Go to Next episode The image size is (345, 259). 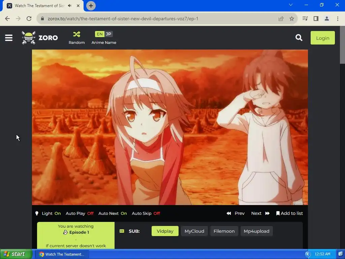pos(260,213)
